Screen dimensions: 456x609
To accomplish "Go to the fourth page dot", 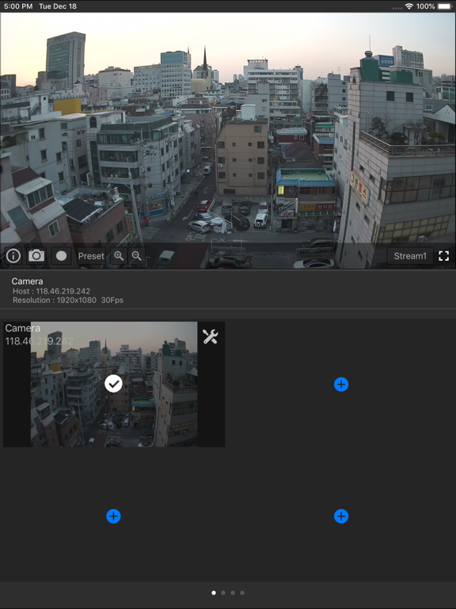I will click(242, 592).
